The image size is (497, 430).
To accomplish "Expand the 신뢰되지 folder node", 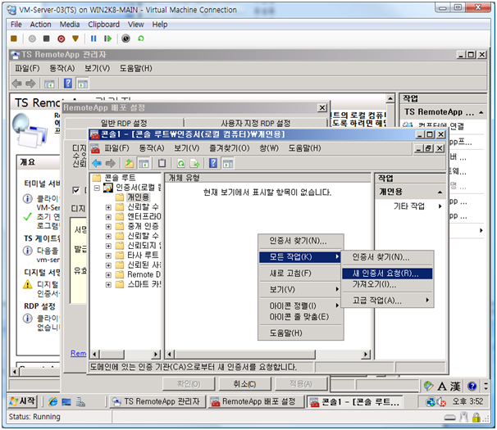I will coord(108,246).
